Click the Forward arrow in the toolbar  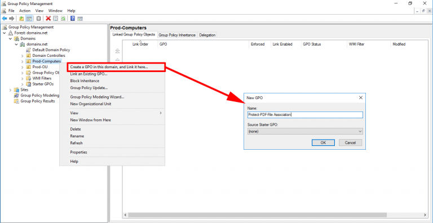click(x=12, y=19)
